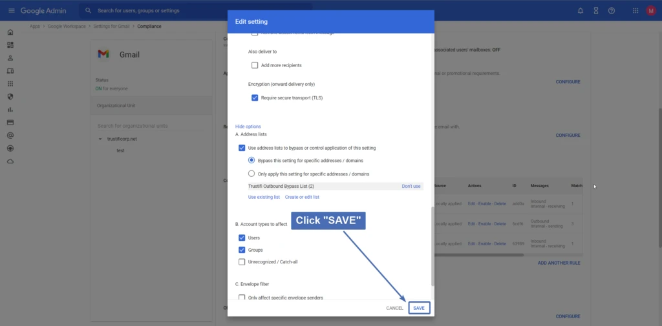Go to Home in left sidebar
Viewport: 662px width, 326px height.
10,32
